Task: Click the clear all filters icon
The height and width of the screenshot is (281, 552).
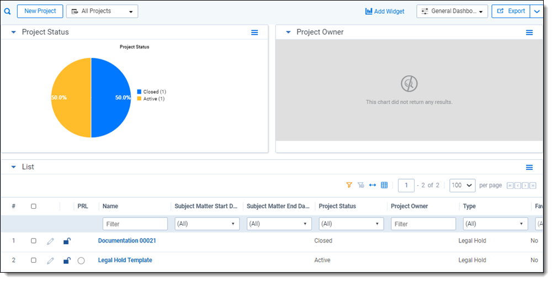Action: 361,185
